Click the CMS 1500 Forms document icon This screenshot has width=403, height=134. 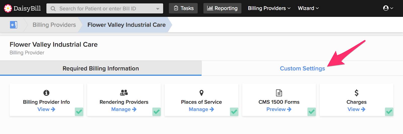(x=279, y=93)
